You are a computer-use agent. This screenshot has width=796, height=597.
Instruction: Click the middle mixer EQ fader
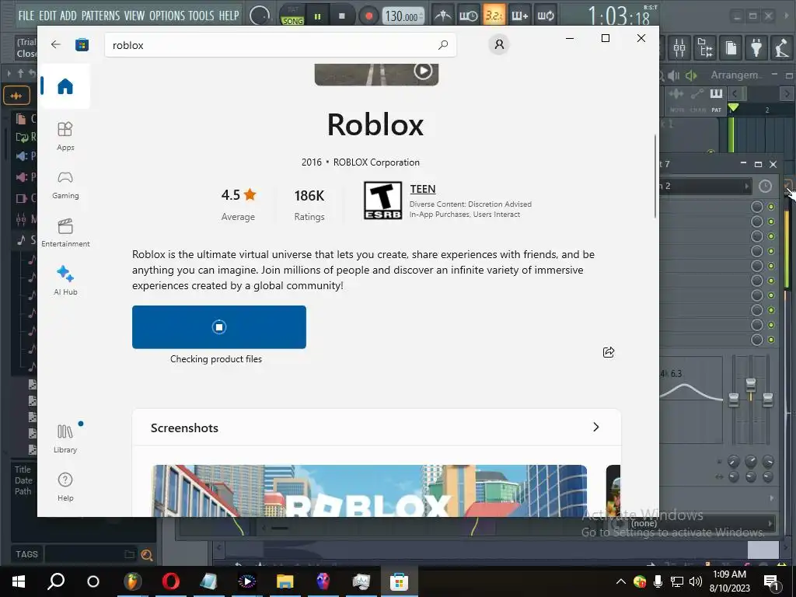tap(750, 384)
